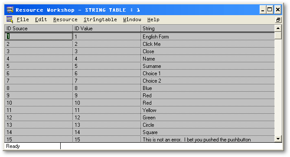Restore the inner document window
The width and height of the screenshot is (290, 157).
[278, 20]
